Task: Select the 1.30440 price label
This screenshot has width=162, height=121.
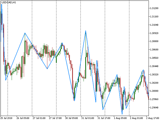Action: (x=154, y=66)
